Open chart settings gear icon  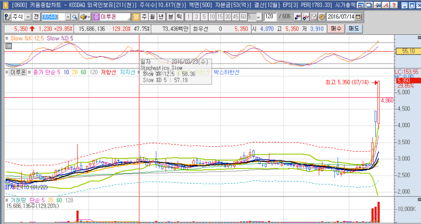321,17
